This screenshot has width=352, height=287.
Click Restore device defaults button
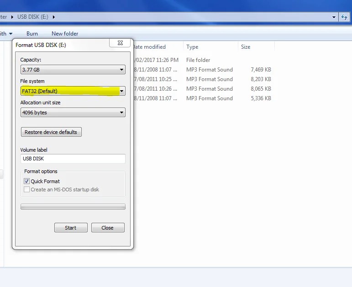pyautogui.click(x=51, y=132)
